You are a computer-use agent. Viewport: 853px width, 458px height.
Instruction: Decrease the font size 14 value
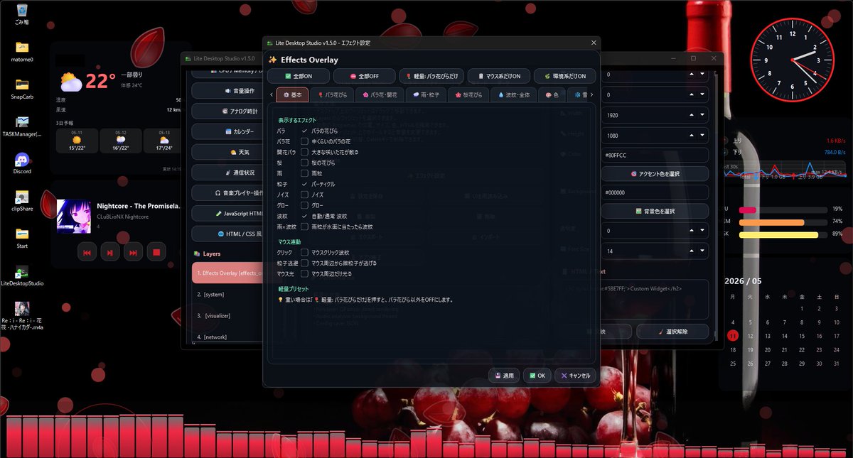pyautogui.click(x=702, y=251)
